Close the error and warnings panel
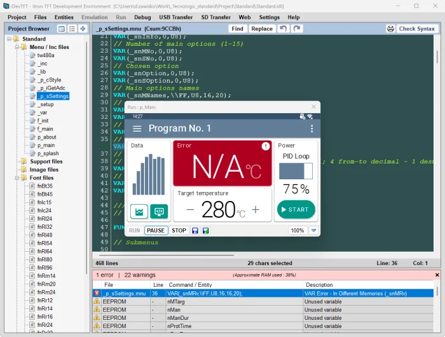 (x=437, y=275)
